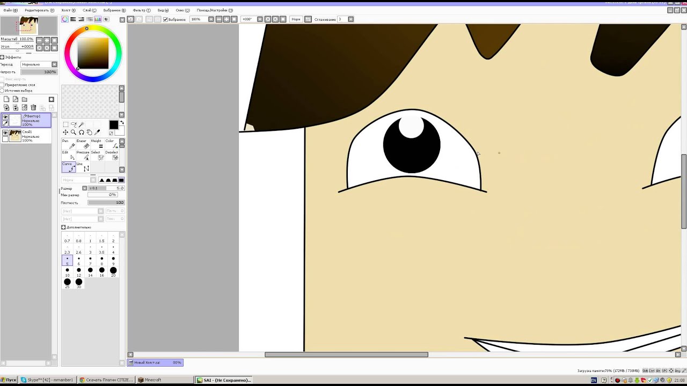Select the Edit tool

[68, 155]
